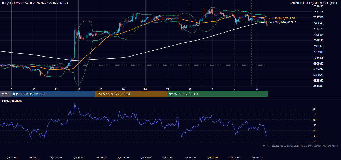Image resolution: width=341 pixels, height=160 pixels.
Task: Click hour label 10 under price chart
Action: pyautogui.click(x=34, y=89)
